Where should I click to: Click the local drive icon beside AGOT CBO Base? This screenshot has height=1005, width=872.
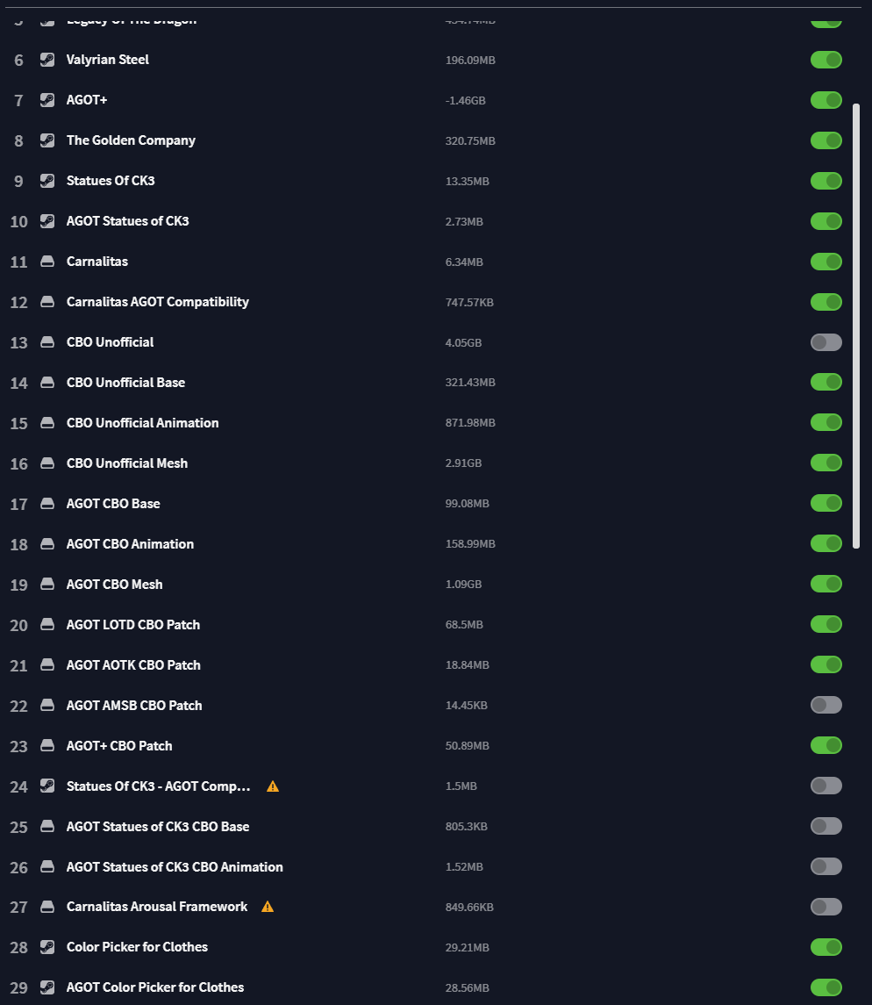(47, 503)
